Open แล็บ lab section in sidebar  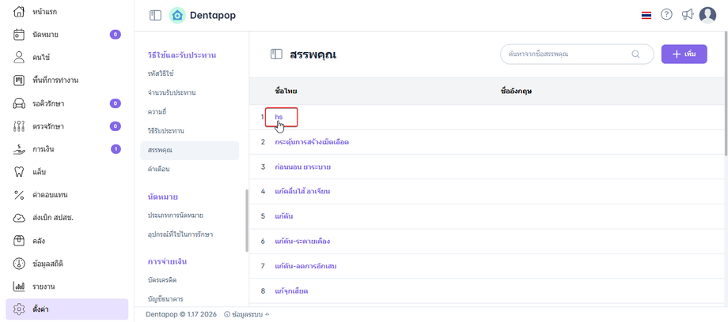click(x=39, y=171)
